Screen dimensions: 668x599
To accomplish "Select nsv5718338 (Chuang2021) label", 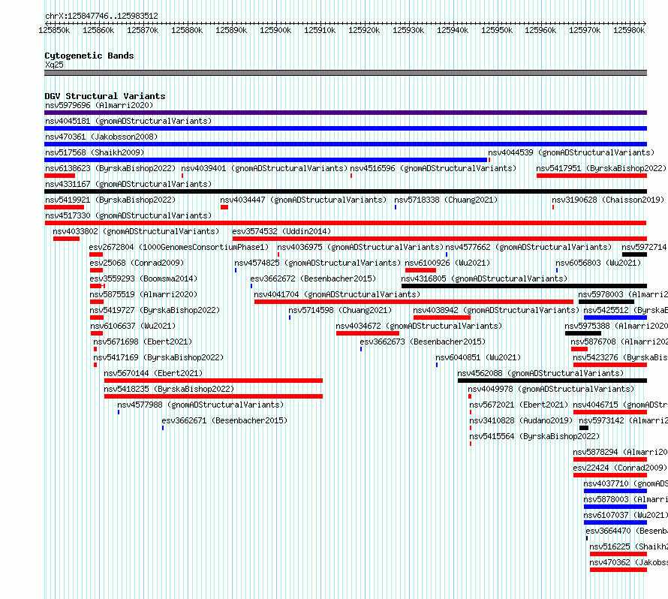I will [446, 200].
